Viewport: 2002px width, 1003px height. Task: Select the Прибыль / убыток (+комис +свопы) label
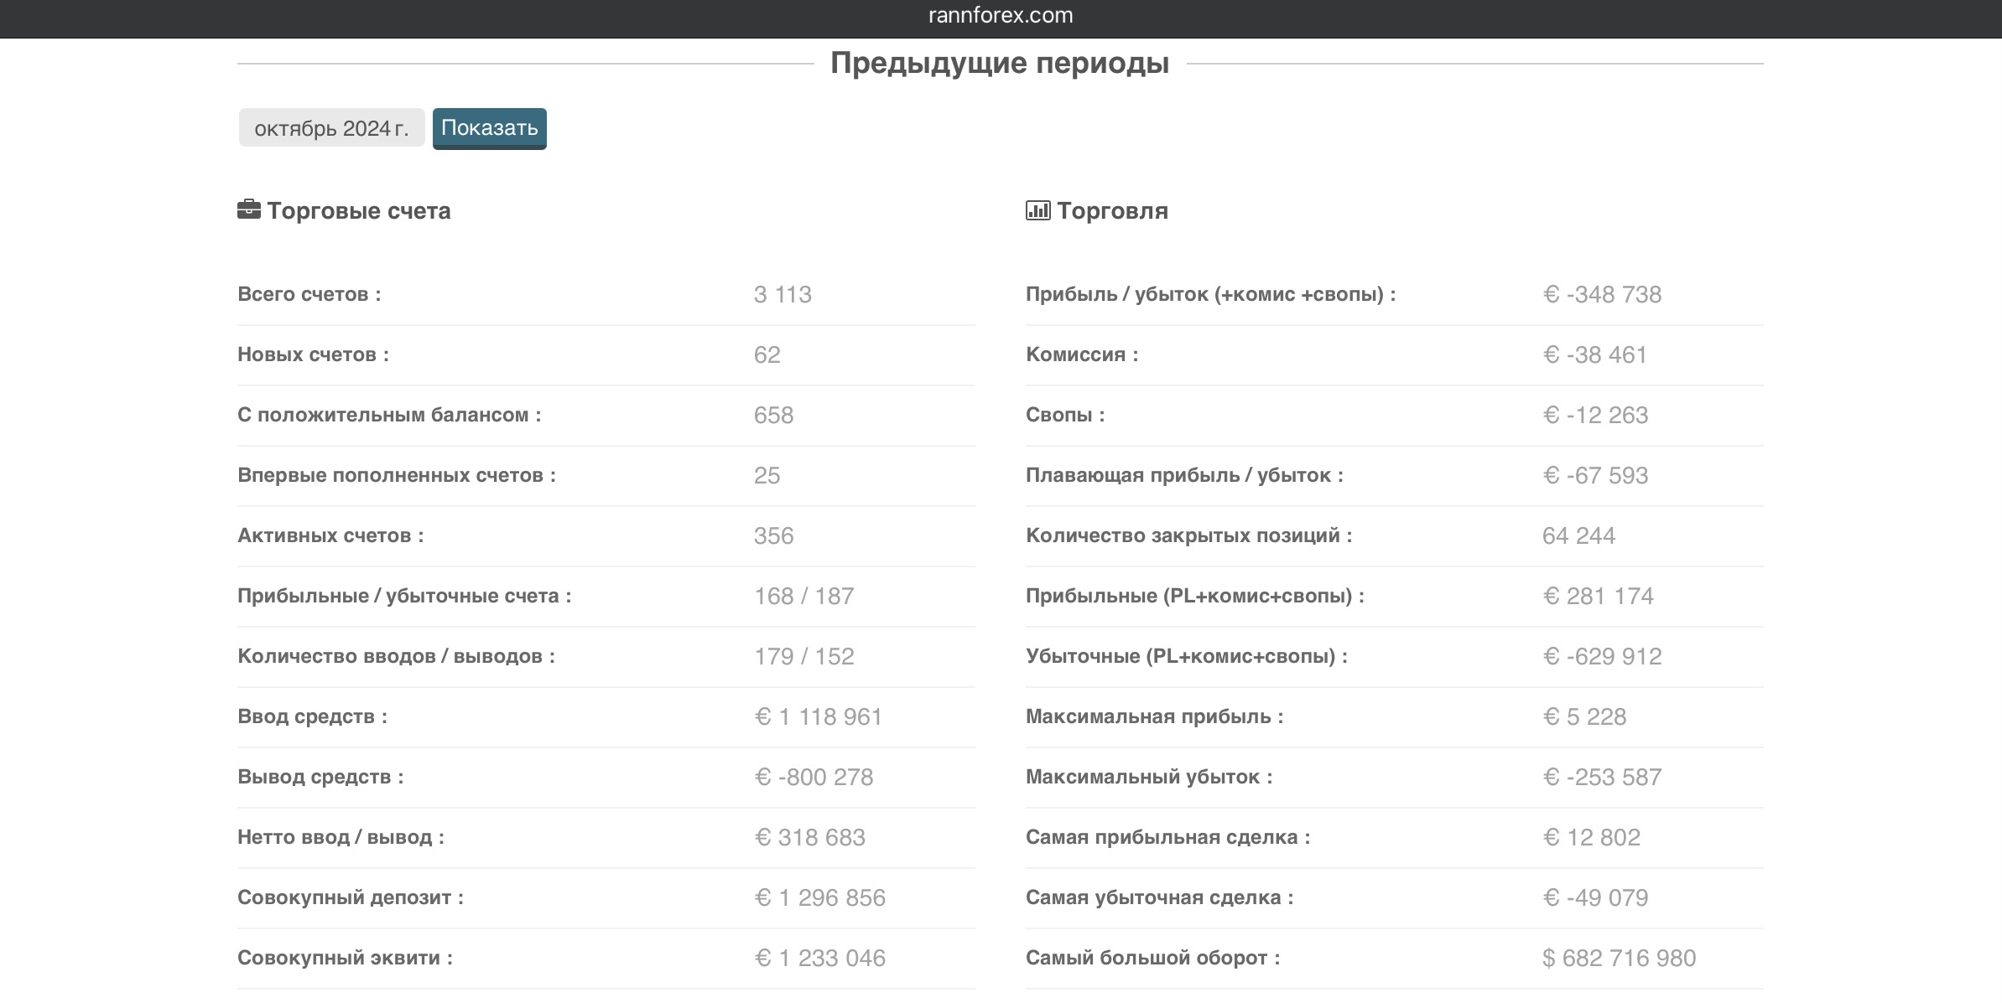click(x=1211, y=294)
